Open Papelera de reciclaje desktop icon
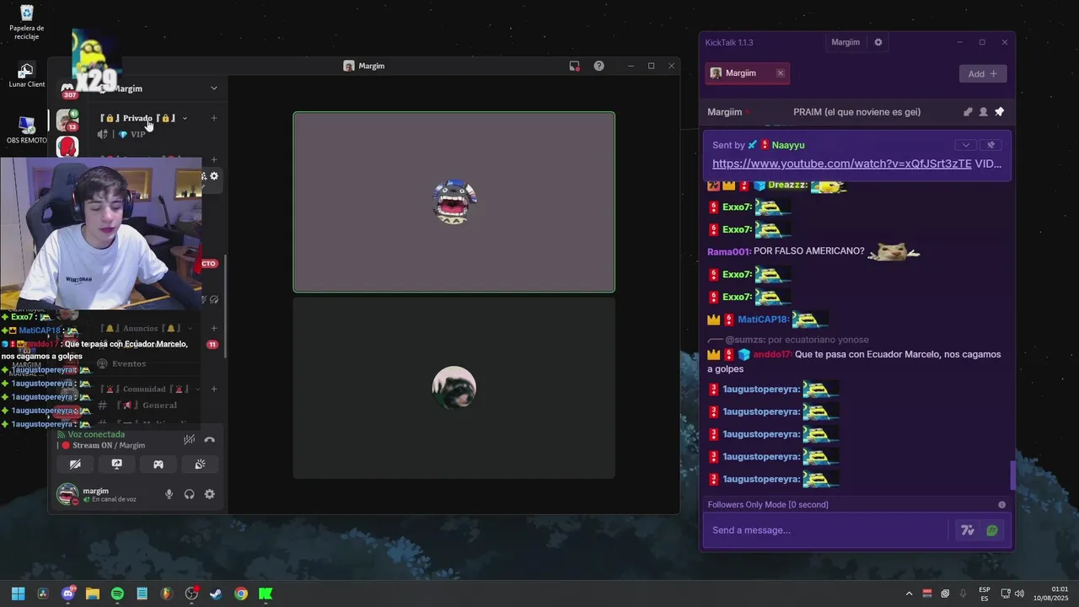Viewport: 1079px width, 607px height. pos(26,22)
